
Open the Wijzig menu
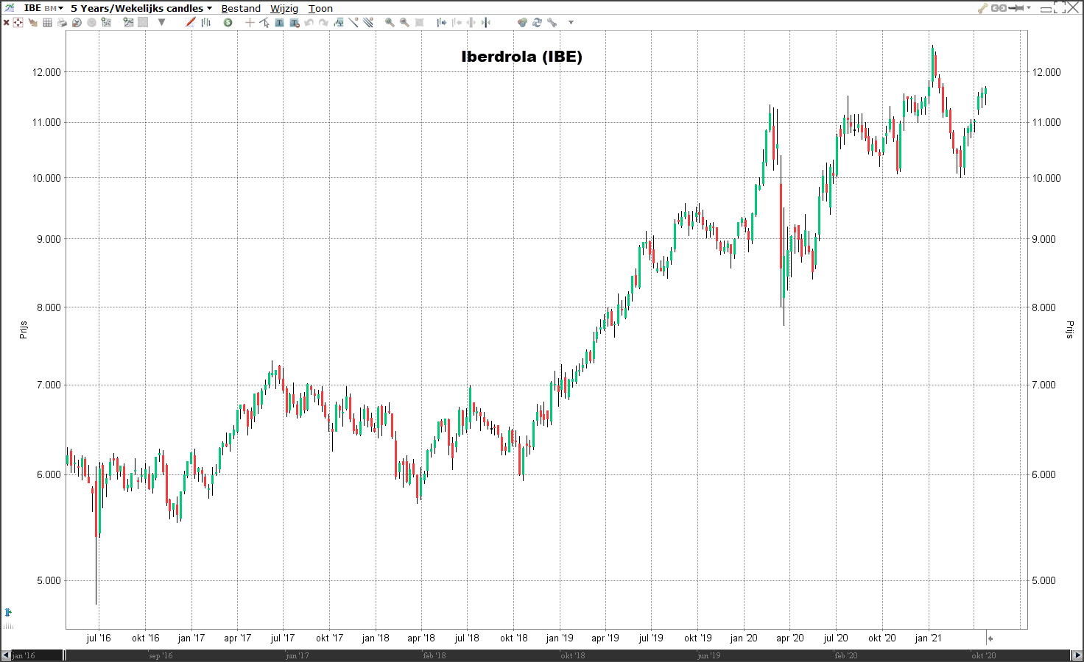[284, 8]
